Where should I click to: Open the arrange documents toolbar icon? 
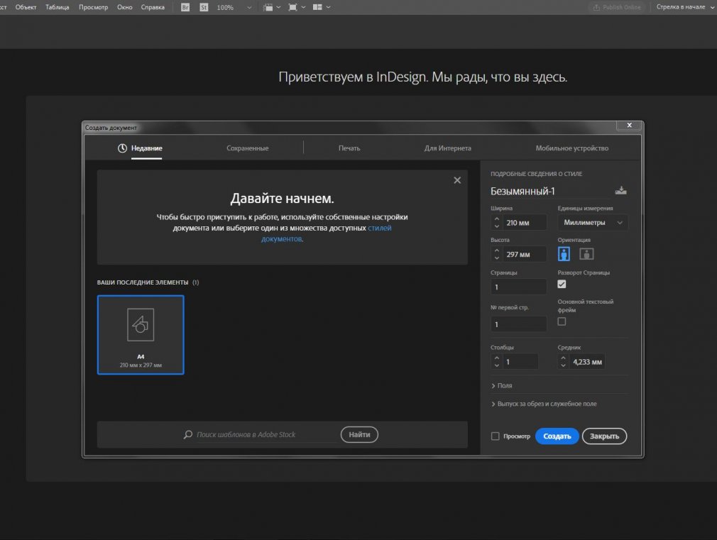coord(321,7)
